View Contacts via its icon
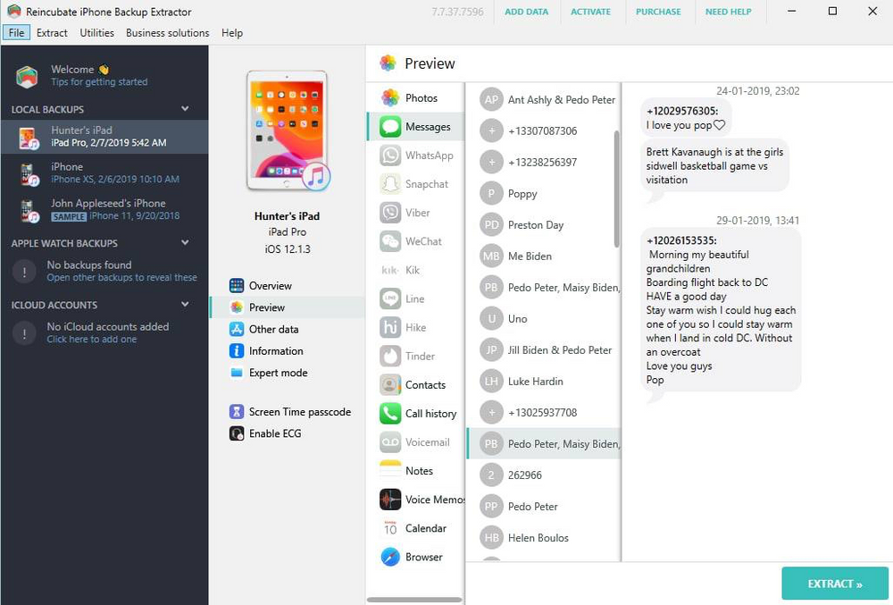This screenshot has height=605, width=893. [389, 384]
